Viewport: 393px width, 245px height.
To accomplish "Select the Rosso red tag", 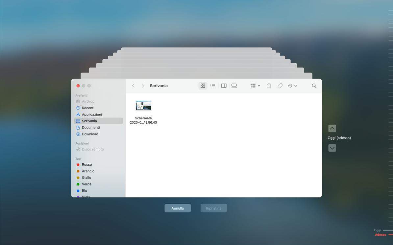I will [86, 165].
